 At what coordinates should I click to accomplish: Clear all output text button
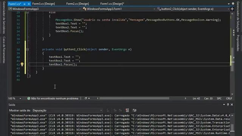pos(127,110)
